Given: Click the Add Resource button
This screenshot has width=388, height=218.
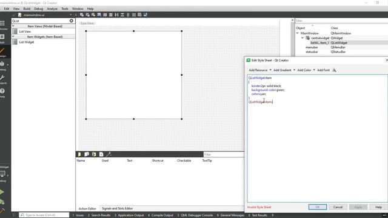Looking at the screenshot, I should tap(258, 70).
